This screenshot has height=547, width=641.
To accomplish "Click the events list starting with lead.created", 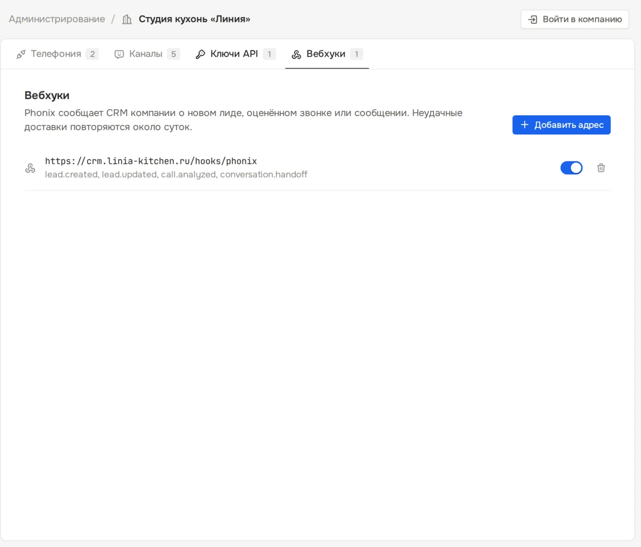I will point(176,174).
